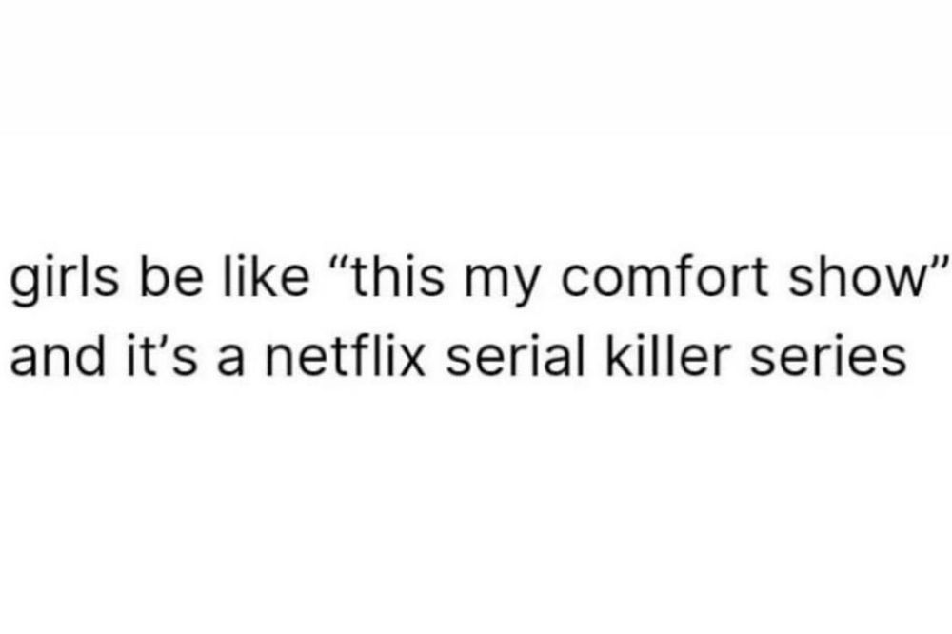
Task: Select the word "and" starting second line
Action: [x=57, y=356]
